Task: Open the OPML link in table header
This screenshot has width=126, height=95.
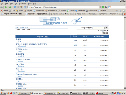Action: [46, 36]
